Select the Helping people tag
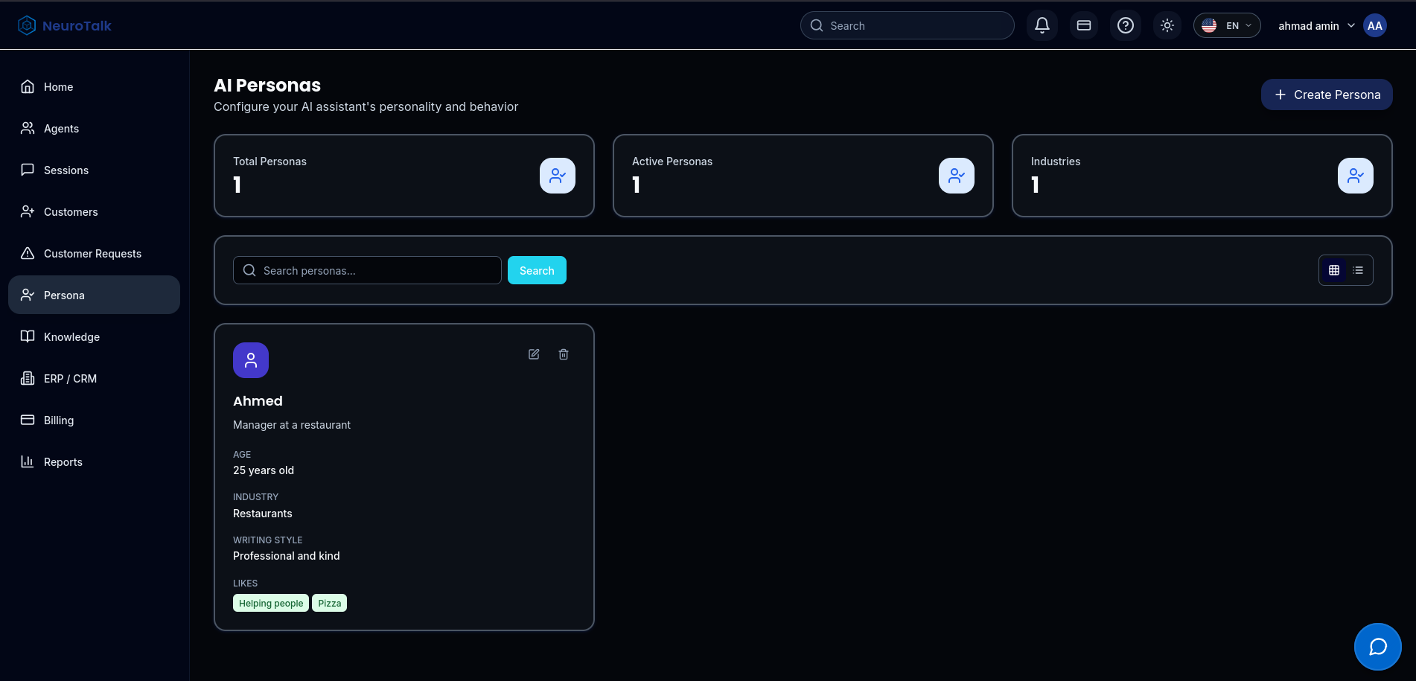Image resolution: width=1416 pixels, height=681 pixels. pyautogui.click(x=271, y=603)
